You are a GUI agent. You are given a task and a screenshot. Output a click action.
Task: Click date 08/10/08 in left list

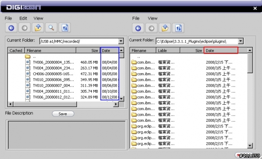(110, 91)
